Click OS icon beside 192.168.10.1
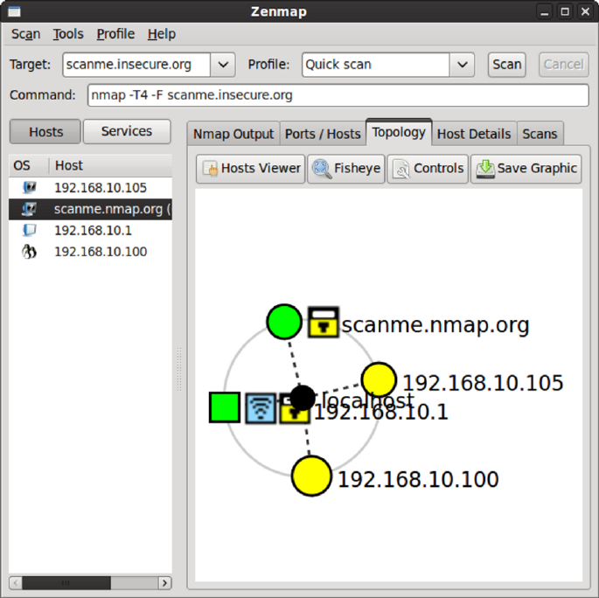The image size is (599, 598). click(x=30, y=230)
